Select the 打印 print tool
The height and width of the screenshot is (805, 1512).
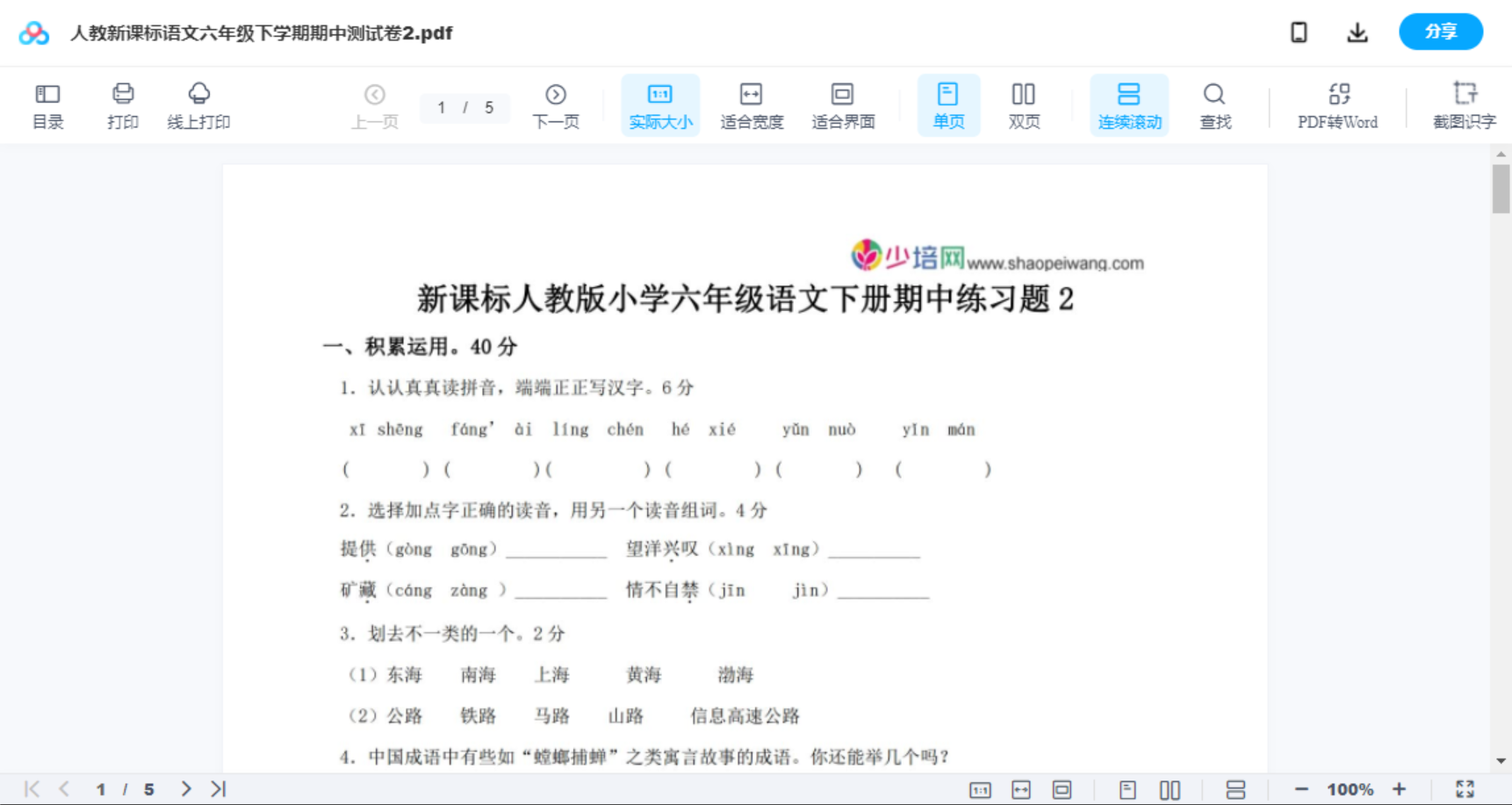tap(123, 104)
